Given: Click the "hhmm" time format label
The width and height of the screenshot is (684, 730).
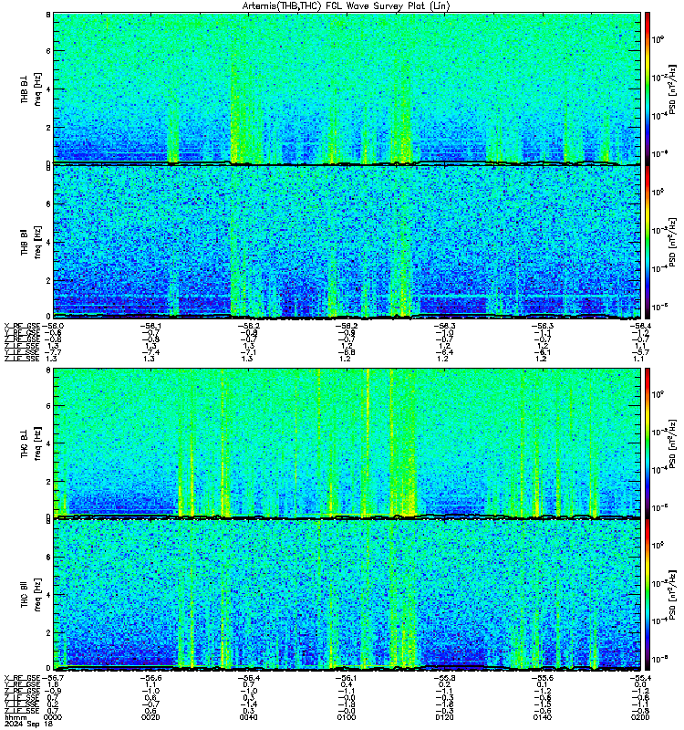Looking at the screenshot, I should [x=16, y=718].
